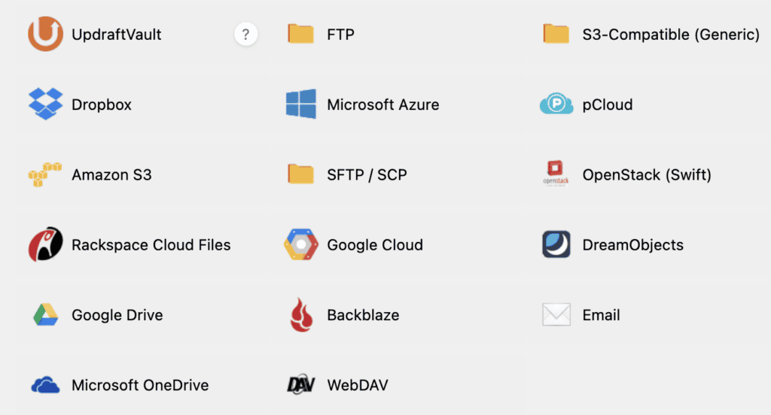Pick the S3-Compatible (Generic) folder icon
771x415 pixels.
coord(556,34)
